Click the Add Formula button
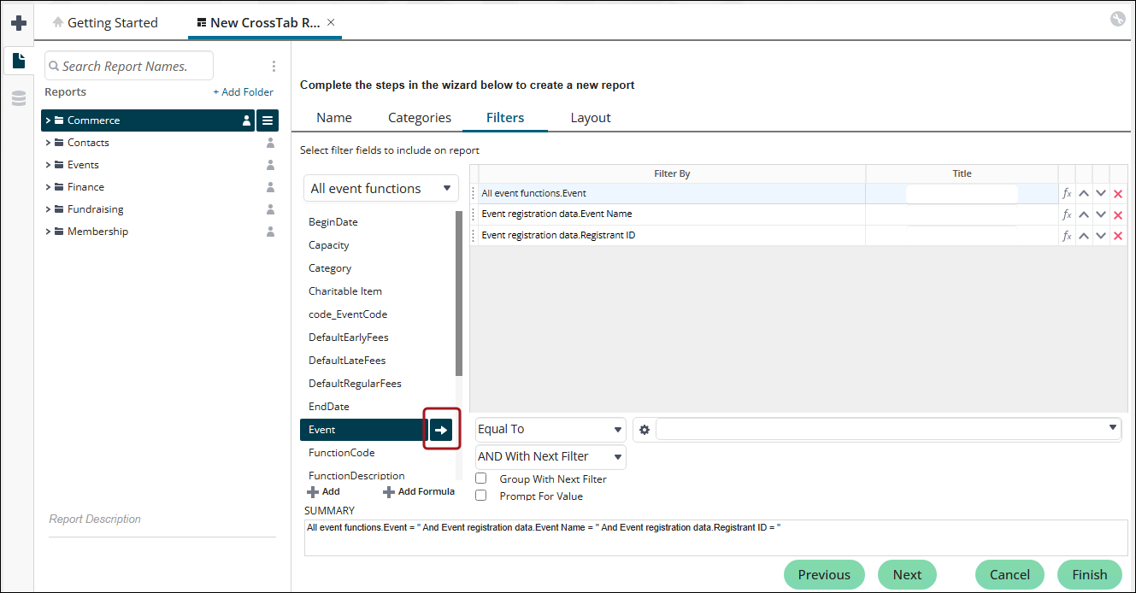The width and height of the screenshot is (1136, 593). pos(419,491)
